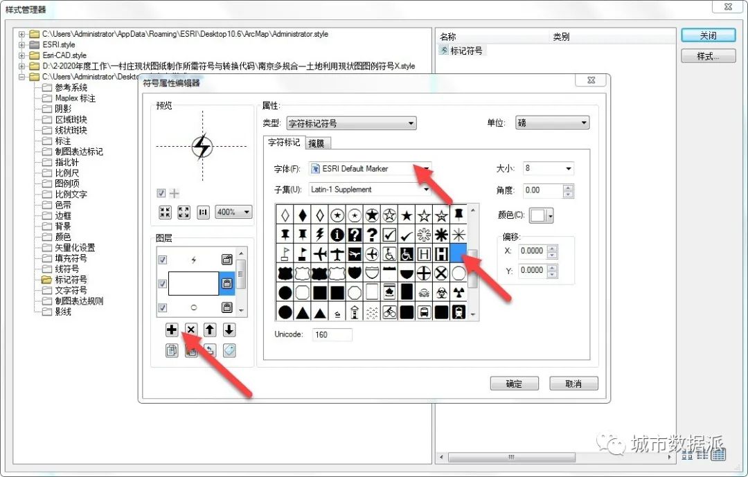Open the 颜色 color swatch picker
This screenshot has height=477, width=748.
point(542,215)
